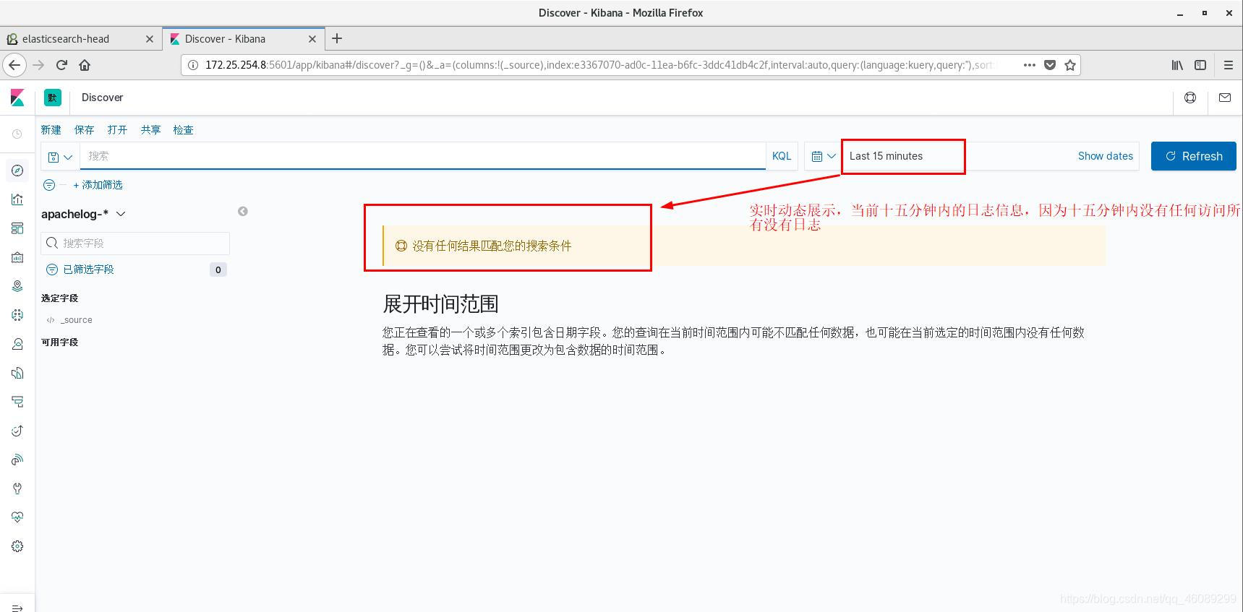Open Infrastructure metrics icon in sidebar

pyautogui.click(x=17, y=344)
